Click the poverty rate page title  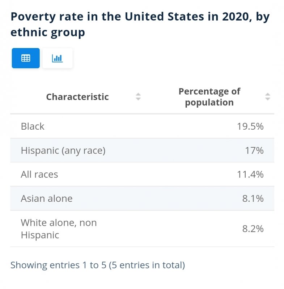(140, 24)
